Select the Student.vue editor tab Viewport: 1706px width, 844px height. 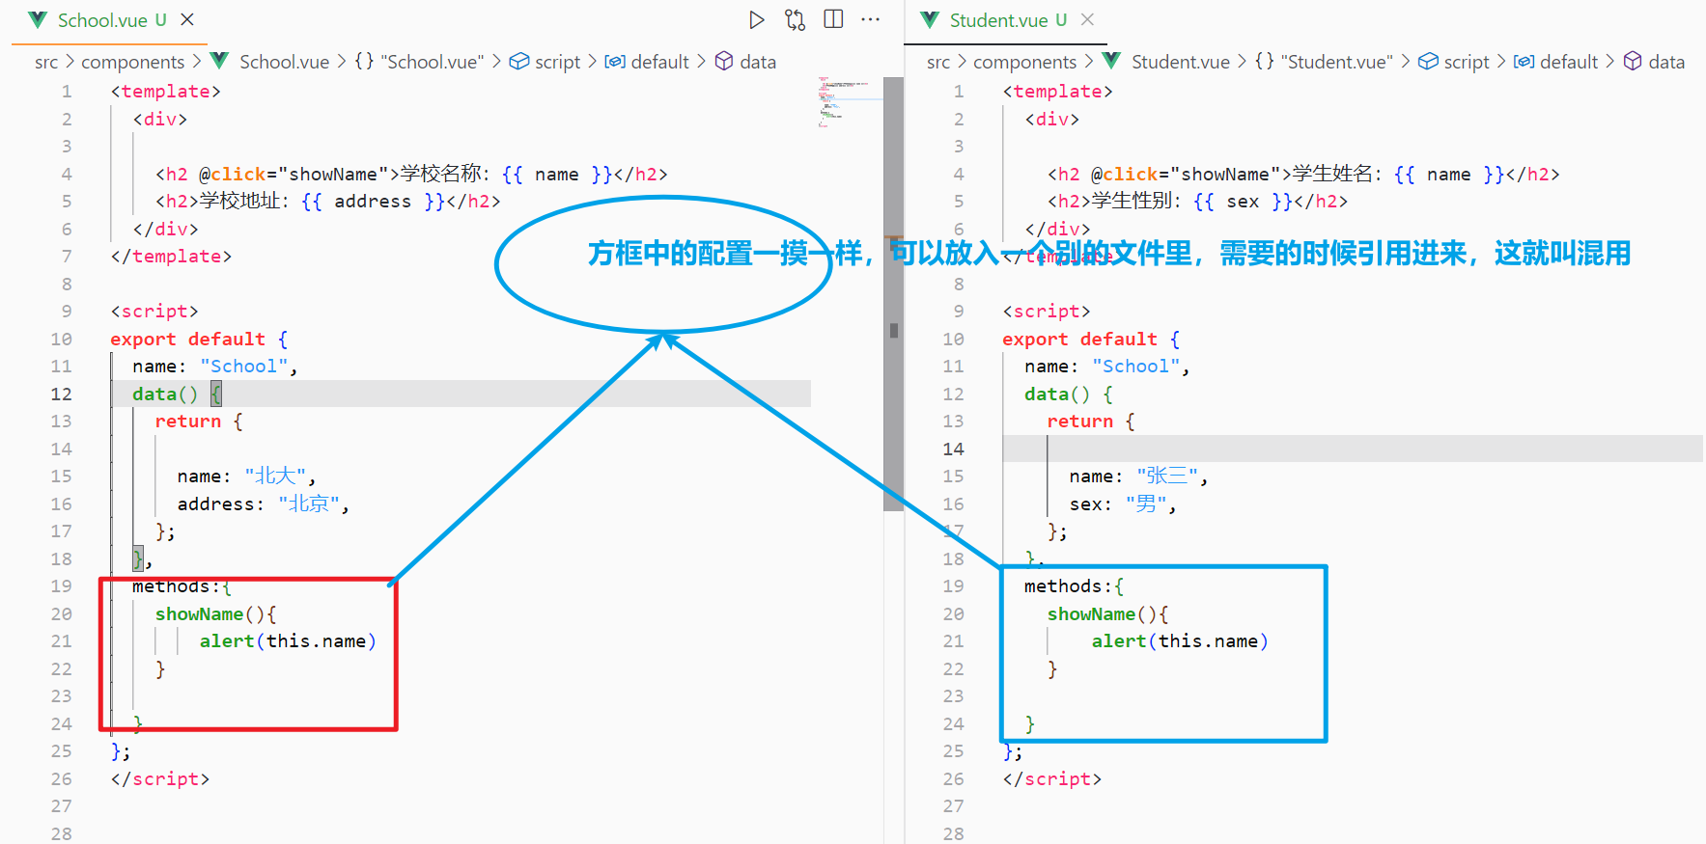(1004, 20)
